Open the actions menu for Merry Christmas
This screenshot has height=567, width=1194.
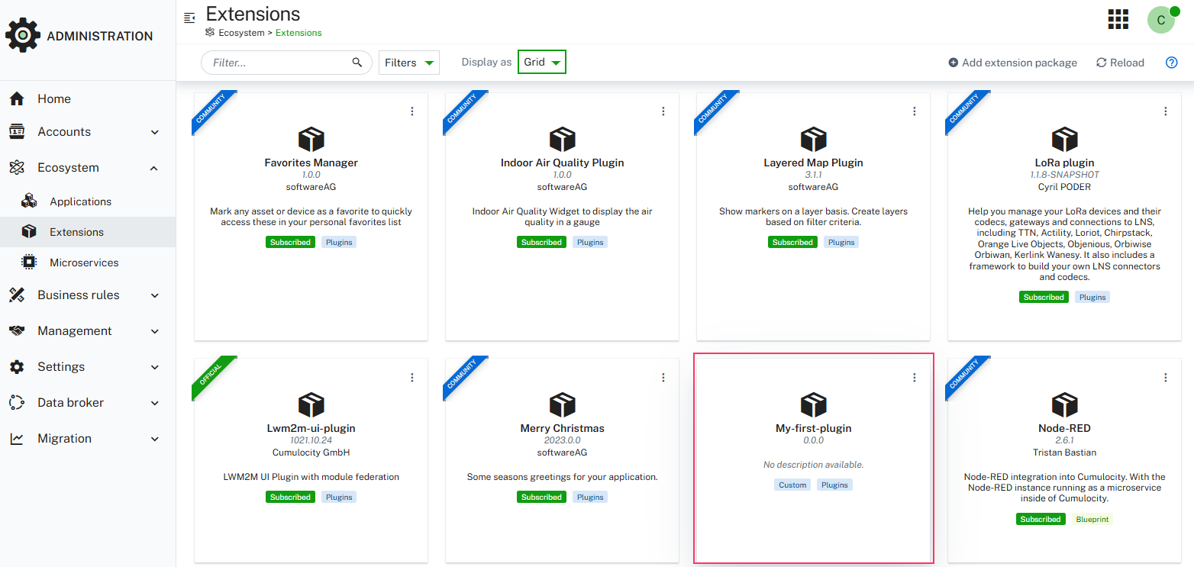(663, 378)
